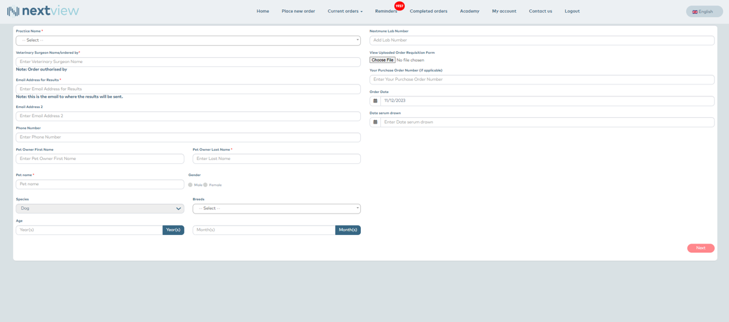This screenshot has height=322, width=729.
Task: Log out using the Logout link
Action: [x=572, y=11]
